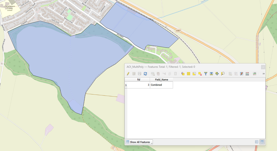Select row 1 via its row header
Screen dimensions: 277x151
[126, 85]
